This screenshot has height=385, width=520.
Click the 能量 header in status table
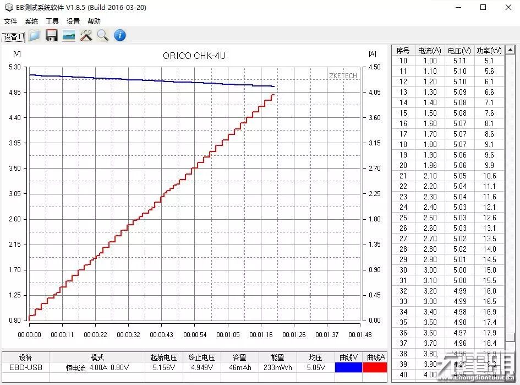(x=277, y=357)
